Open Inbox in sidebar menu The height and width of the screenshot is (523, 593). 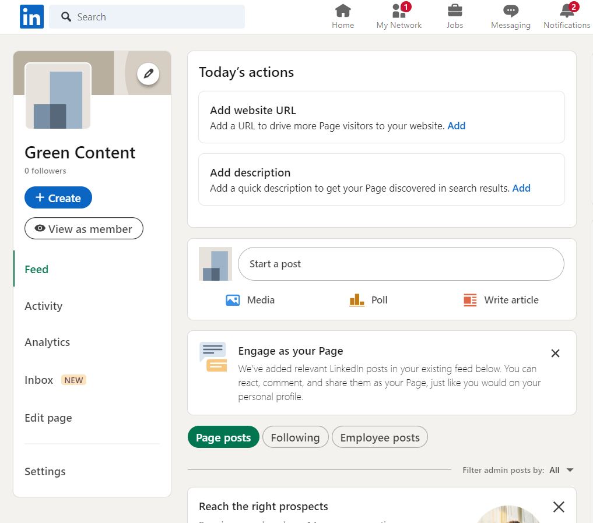[38, 380]
